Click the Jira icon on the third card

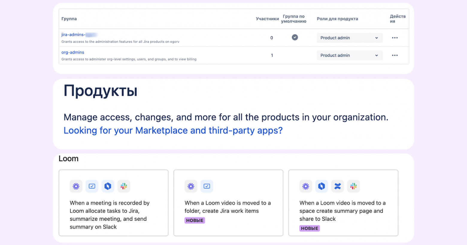pos(322,186)
